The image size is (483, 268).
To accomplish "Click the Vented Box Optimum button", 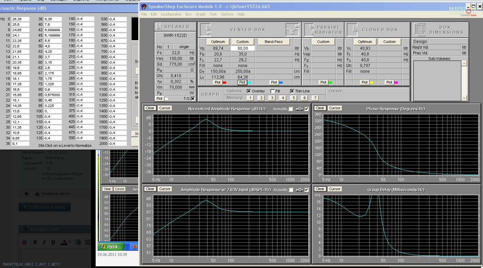I will 218,42.
